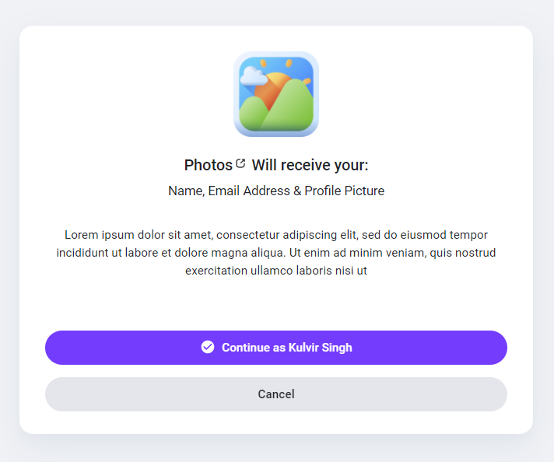
Task: Open the external link icon beside Photos
Action: tap(240, 163)
